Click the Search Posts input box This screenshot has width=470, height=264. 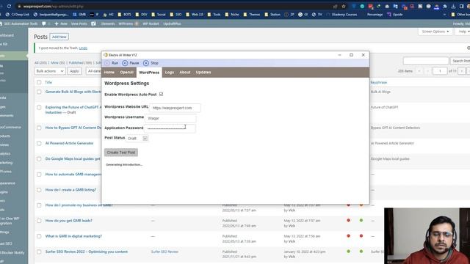(426, 61)
